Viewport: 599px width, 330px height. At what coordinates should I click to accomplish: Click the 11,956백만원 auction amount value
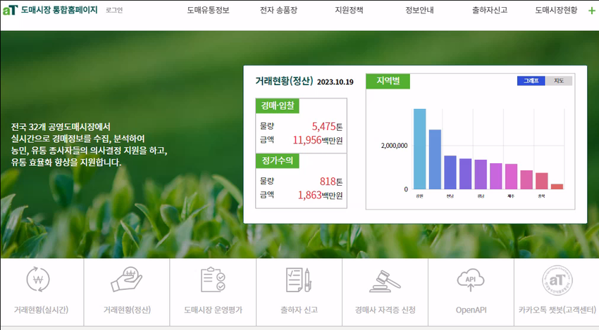coord(318,140)
